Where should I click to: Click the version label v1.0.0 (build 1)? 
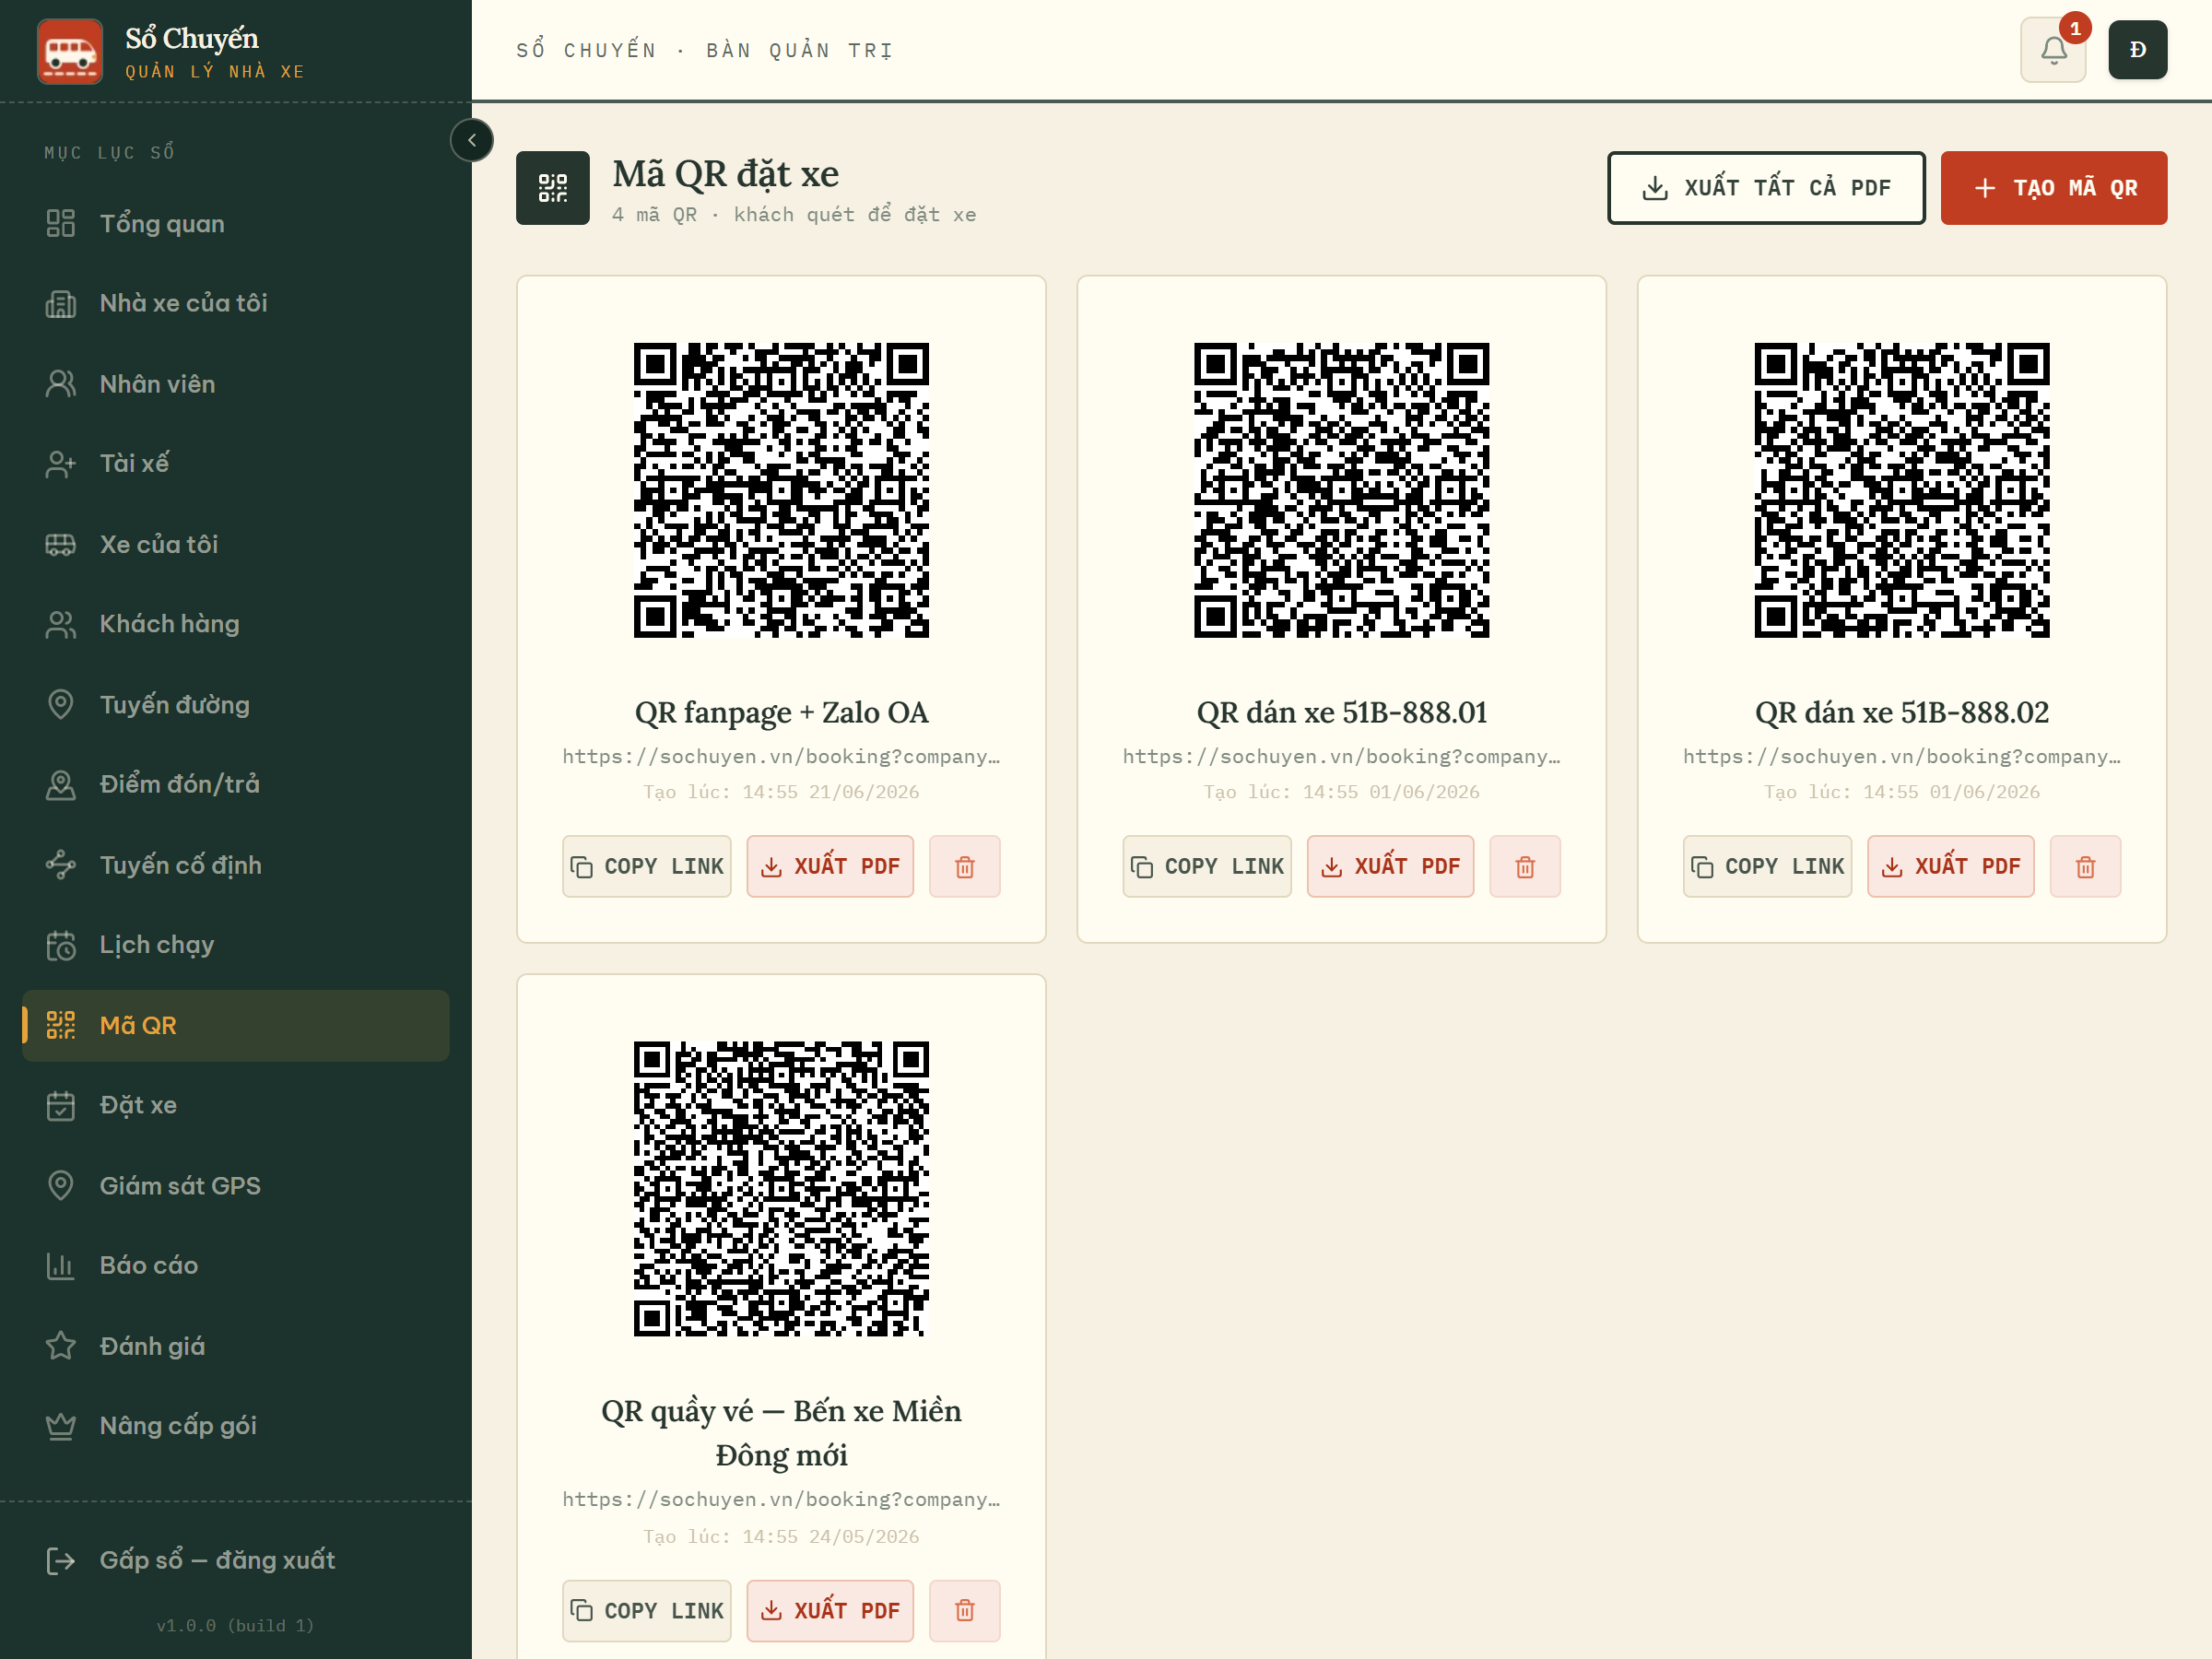click(236, 1625)
